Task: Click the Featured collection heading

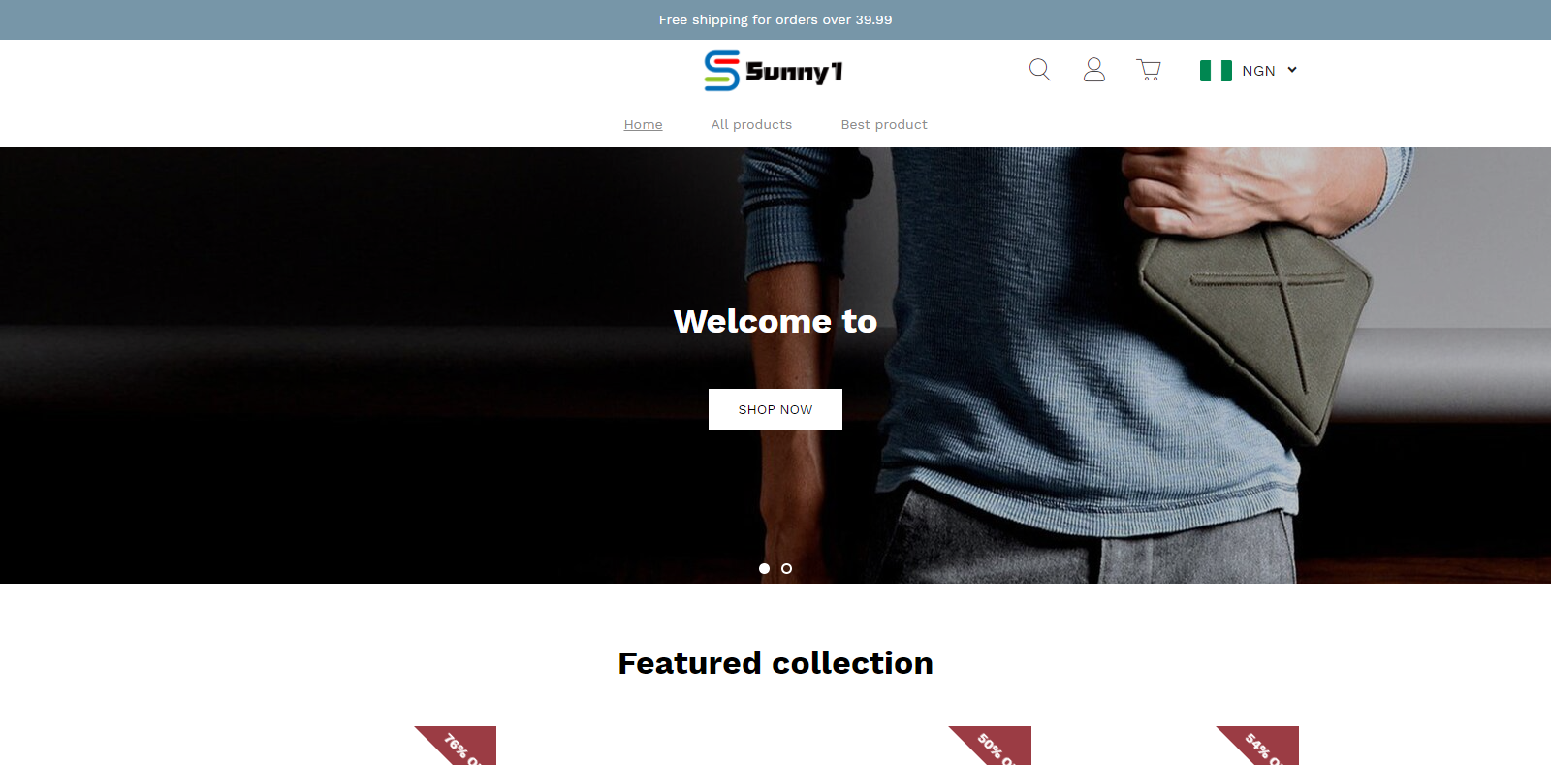Action: [x=775, y=663]
